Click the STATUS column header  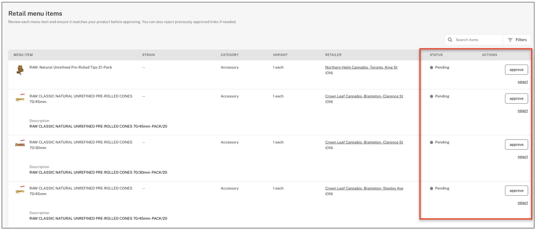[436, 55]
